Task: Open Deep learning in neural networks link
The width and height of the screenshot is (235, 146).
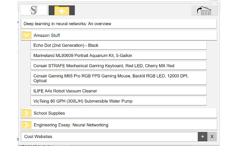Action: click(x=68, y=24)
